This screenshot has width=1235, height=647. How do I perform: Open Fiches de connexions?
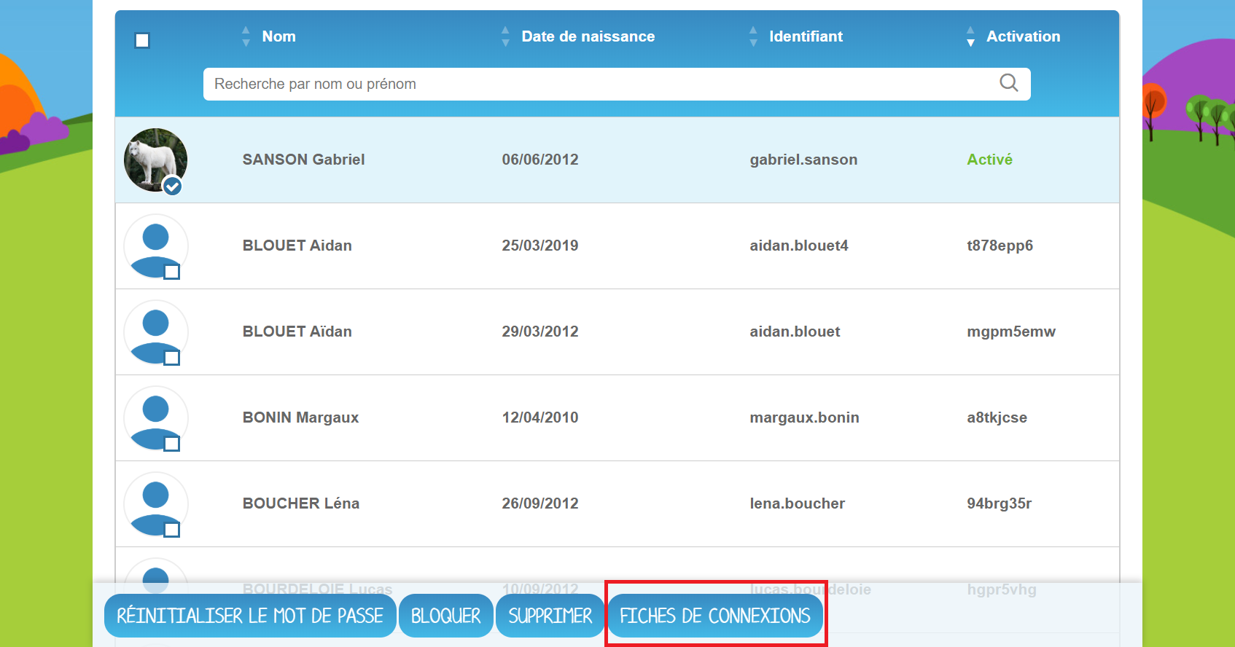[714, 616]
